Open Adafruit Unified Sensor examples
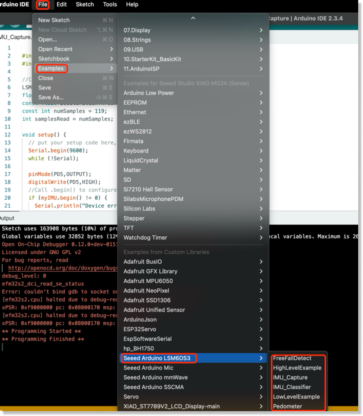This screenshot has height=416, width=363. 193,310
